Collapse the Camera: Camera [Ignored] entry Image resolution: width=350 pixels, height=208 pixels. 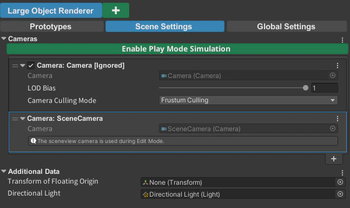(22, 66)
